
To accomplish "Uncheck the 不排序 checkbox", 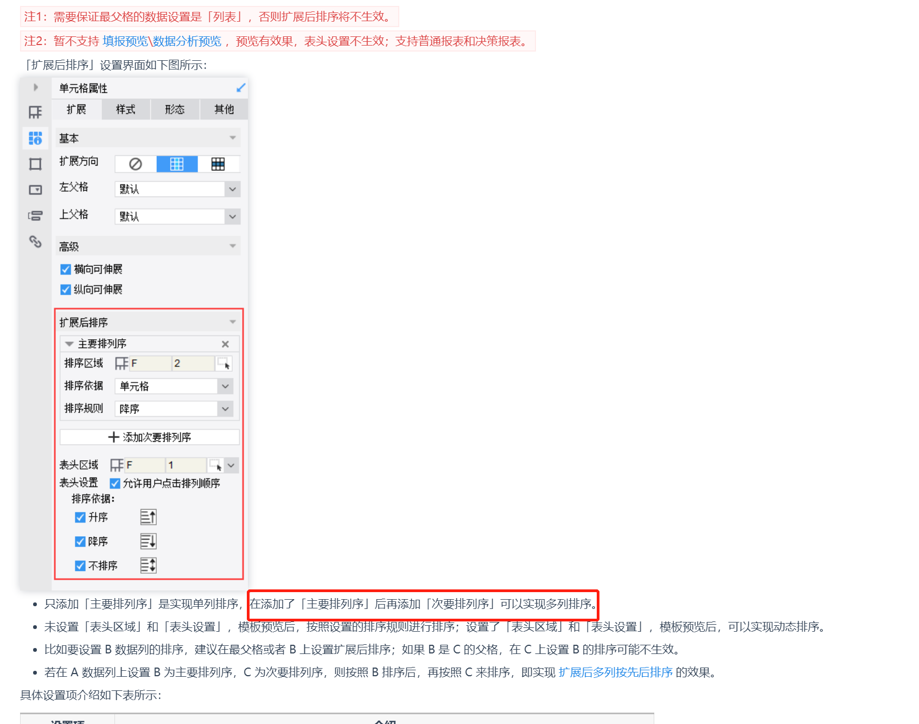I will coord(80,566).
